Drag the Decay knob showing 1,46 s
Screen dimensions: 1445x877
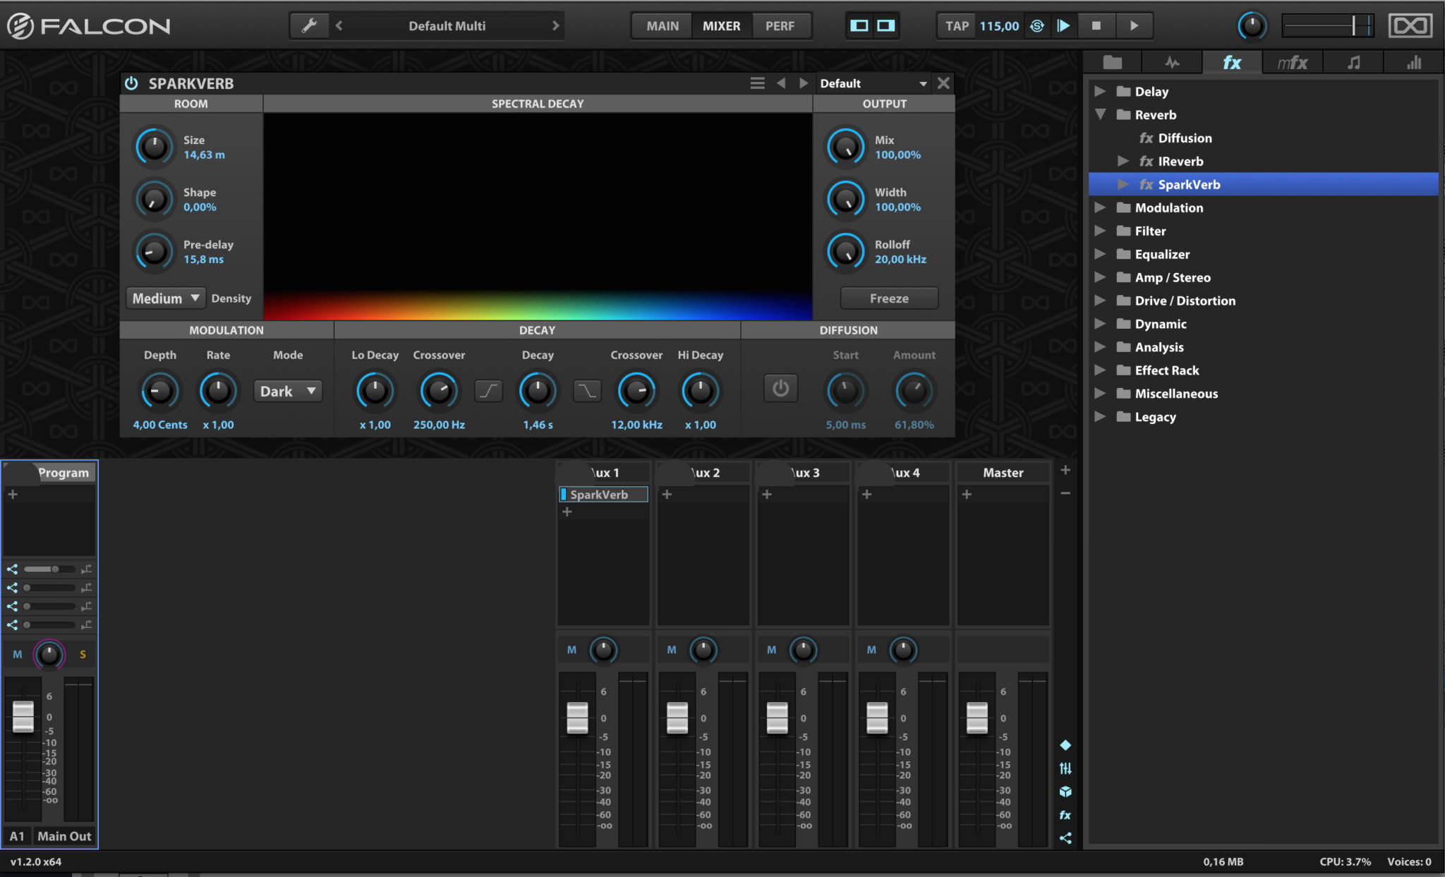[x=537, y=390]
